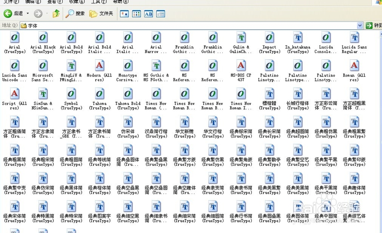Select the 华文行楷 font
Viewport: 382px width, 233px height.
tap(213, 127)
